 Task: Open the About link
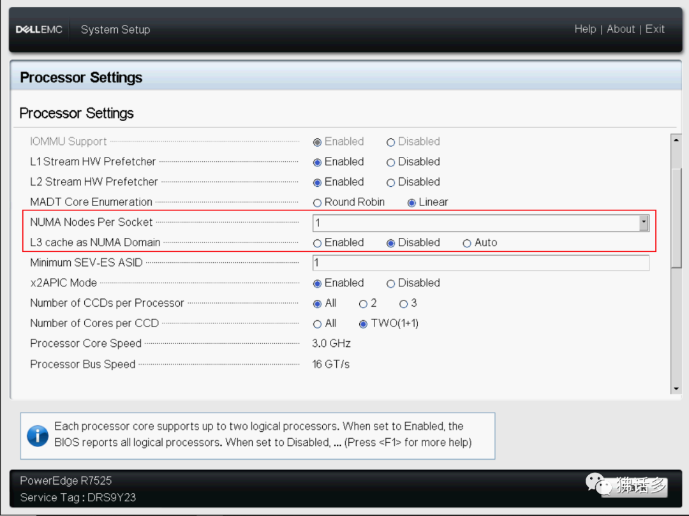click(x=621, y=29)
